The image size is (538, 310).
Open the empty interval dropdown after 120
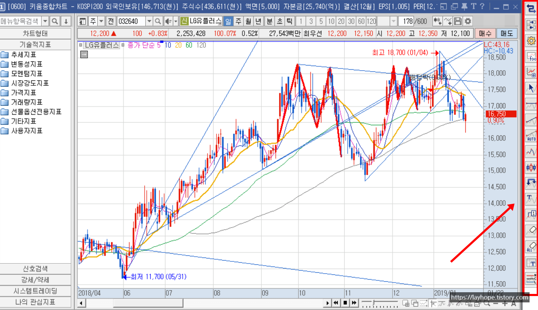point(394,21)
